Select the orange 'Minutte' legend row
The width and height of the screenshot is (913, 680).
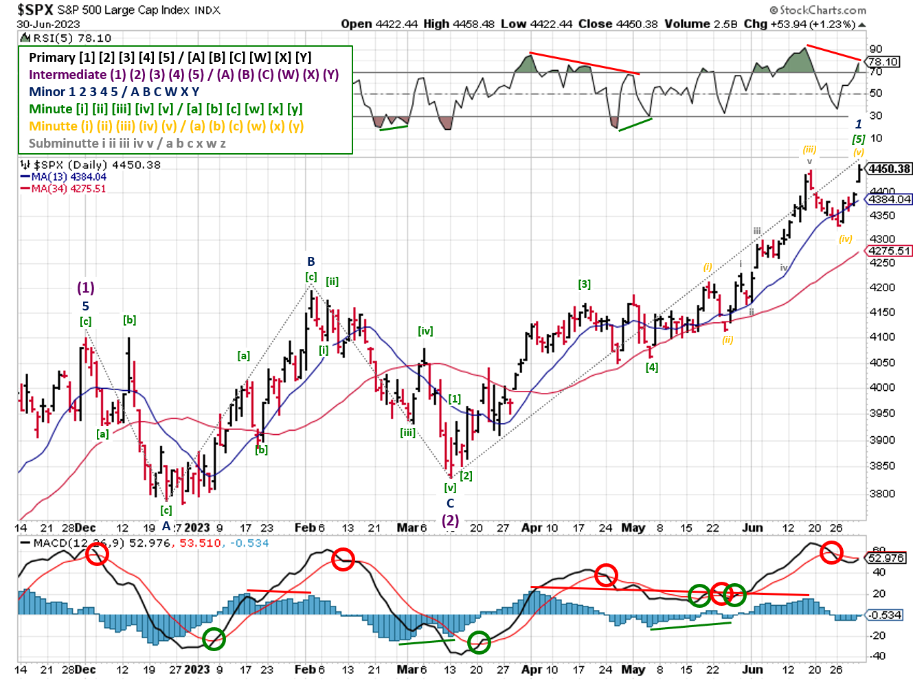[166, 126]
